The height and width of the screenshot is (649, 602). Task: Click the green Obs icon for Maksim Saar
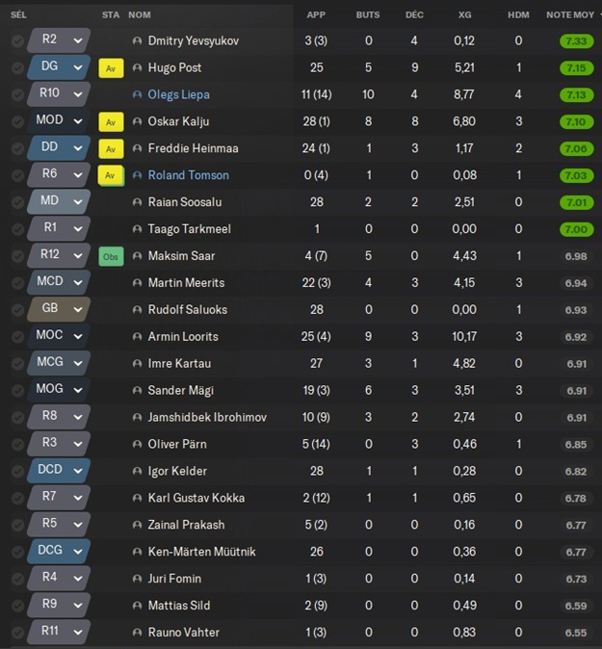[111, 256]
